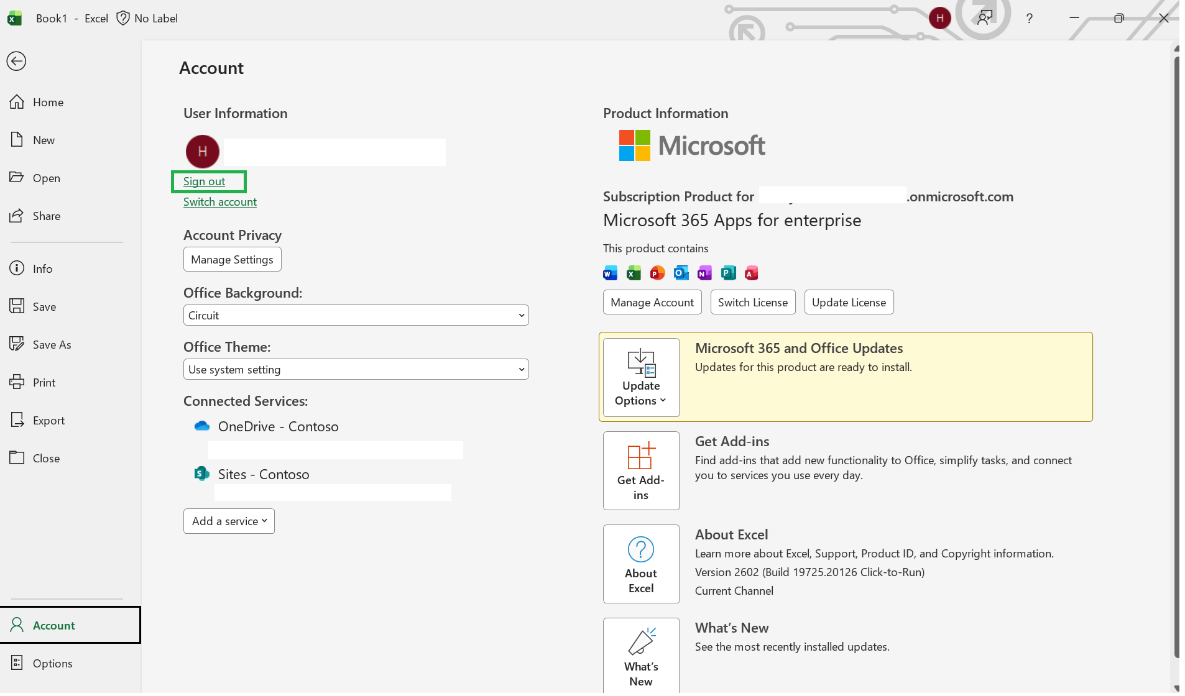
Task: Click "Microsoft 365 Apps for enterprise" text
Action: 732,220
